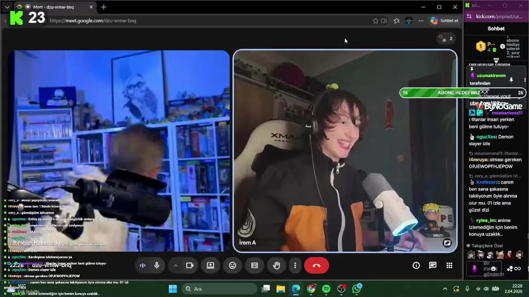Open Spotify from the taskbar

coord(326,289)
